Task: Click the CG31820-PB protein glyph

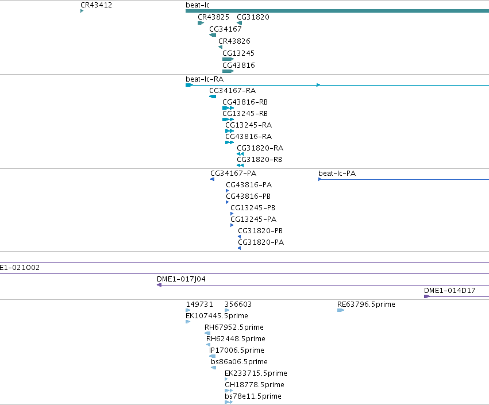Action: coord(239,237)
